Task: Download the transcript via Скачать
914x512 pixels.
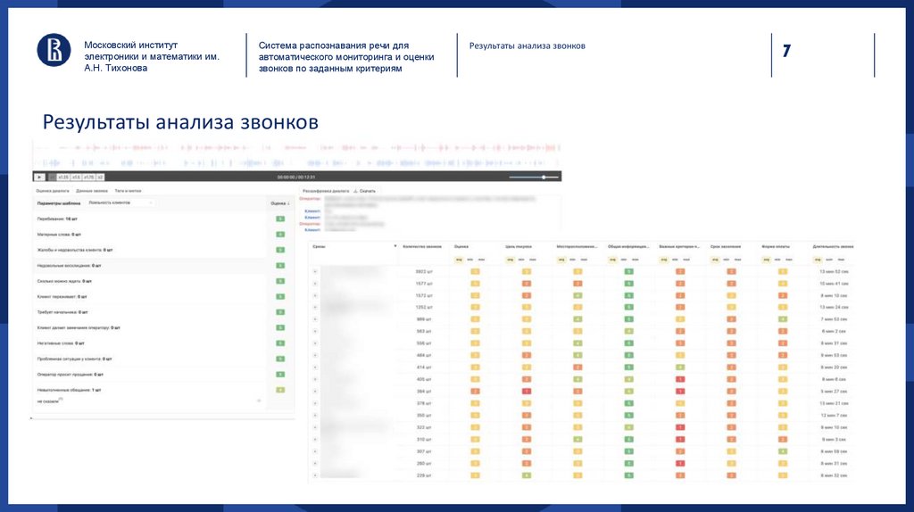Action: click(365, 191)
